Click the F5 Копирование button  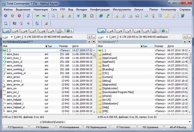[69, 127]
